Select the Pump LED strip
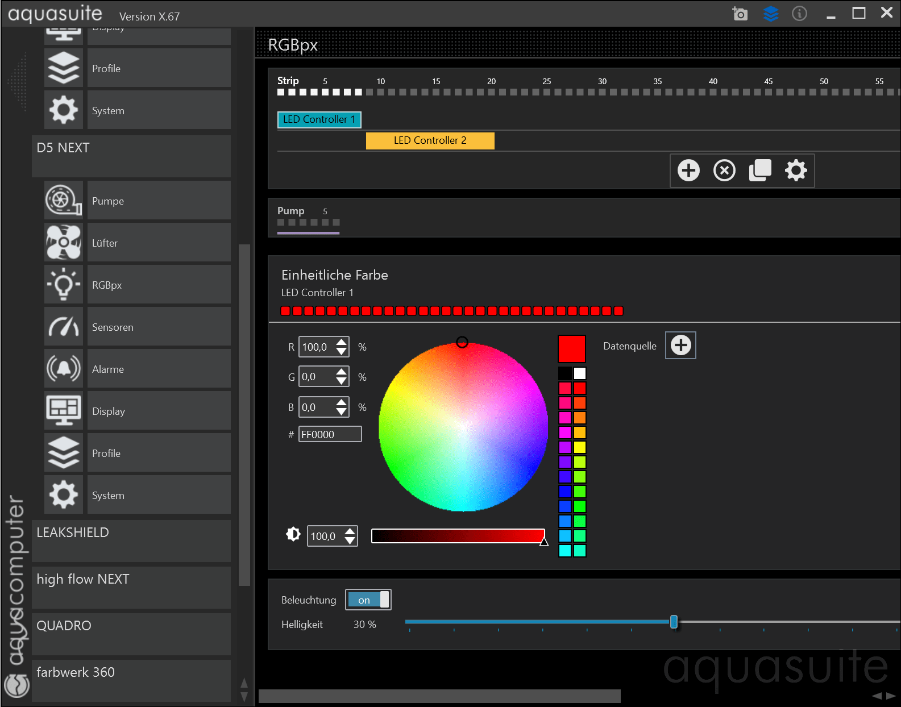This screenshot has width=901, height=707. point(308,222)
